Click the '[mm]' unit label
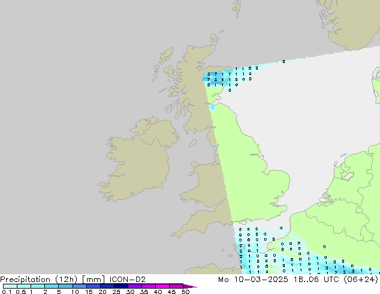380x294 pixels. [94, 280]
